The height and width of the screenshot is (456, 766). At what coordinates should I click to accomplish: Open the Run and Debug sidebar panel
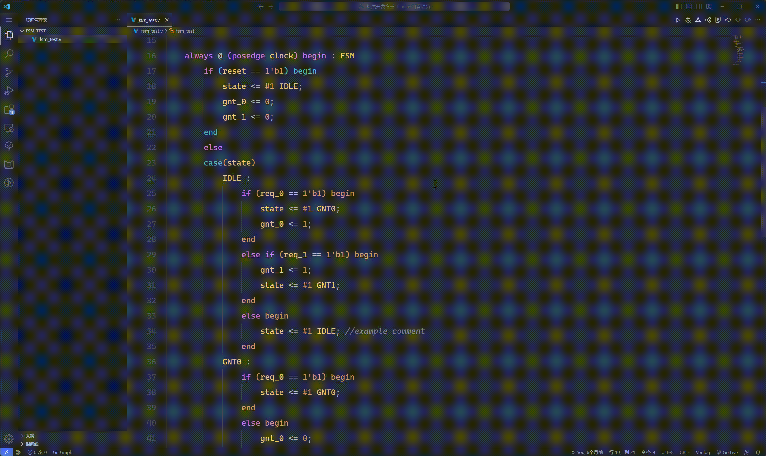point(9,90)
